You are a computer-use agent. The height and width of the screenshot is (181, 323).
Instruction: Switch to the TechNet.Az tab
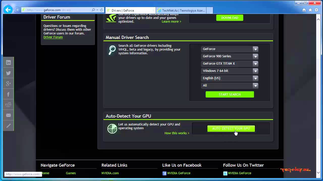(x=181, y=10)
